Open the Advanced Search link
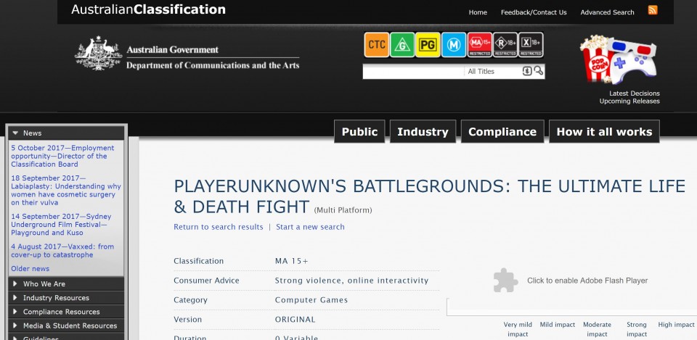 pos(607,12)
